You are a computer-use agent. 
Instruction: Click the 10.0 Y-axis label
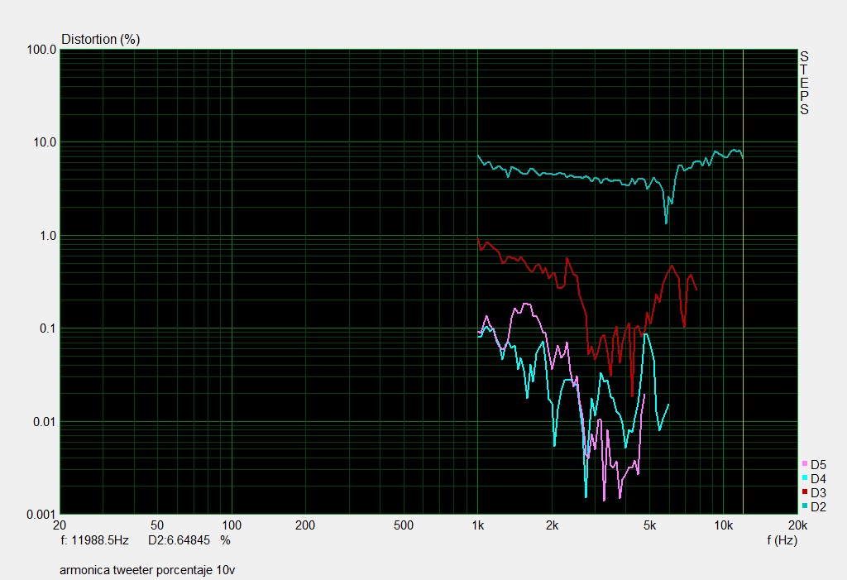coord(45,142)
